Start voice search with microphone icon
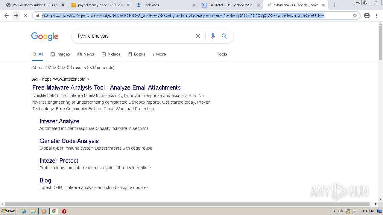383x215 pixels. pyautogui.click(x=213, y=36)
